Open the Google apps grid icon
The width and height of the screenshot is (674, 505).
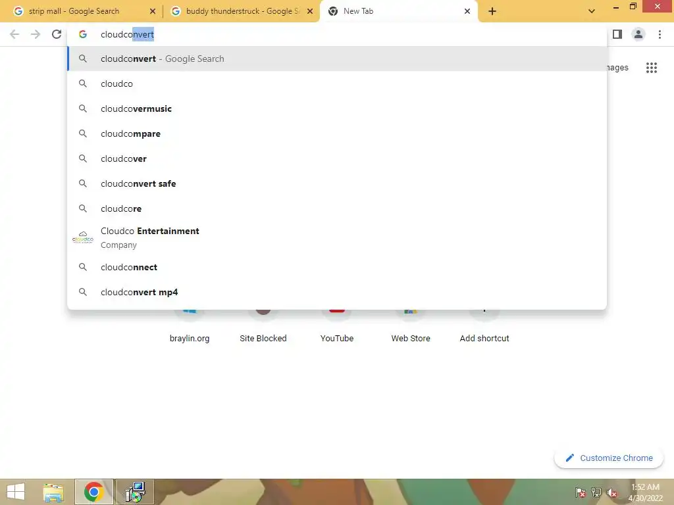(651, 68)
